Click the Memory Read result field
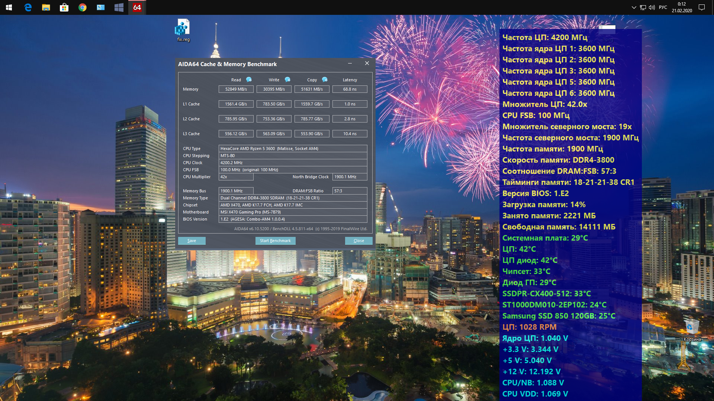The image size is (714, 401). (236, 89)
